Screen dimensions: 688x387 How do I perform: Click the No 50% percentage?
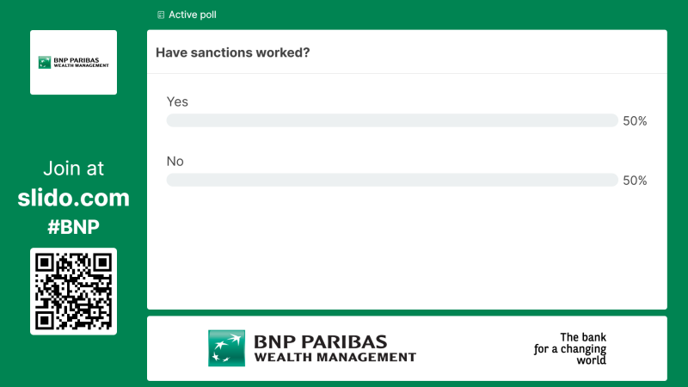click(635, 181)
